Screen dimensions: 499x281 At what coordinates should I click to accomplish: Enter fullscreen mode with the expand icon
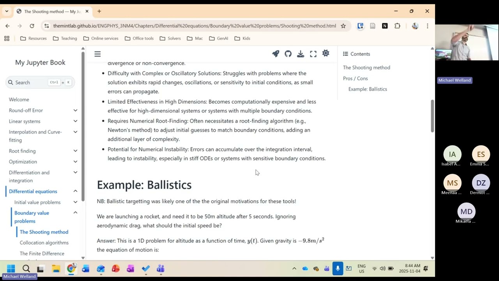313,54
